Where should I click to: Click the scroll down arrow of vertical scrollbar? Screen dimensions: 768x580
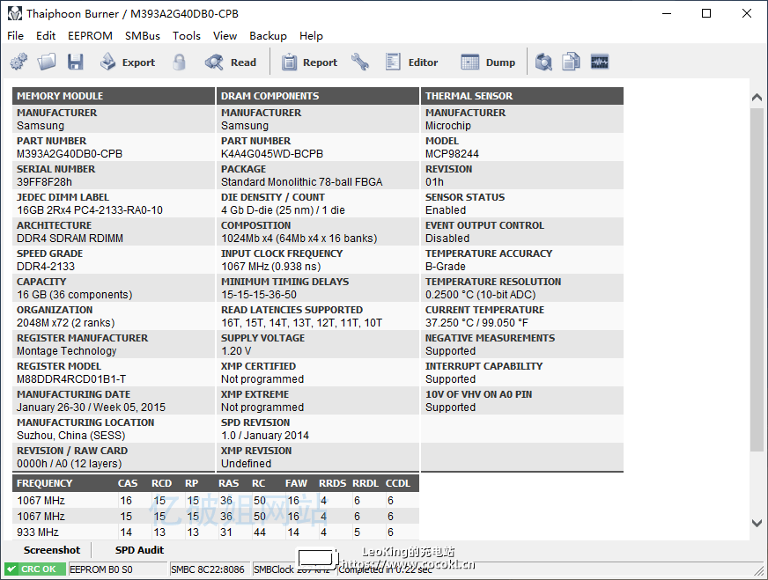tap(757, 523)
